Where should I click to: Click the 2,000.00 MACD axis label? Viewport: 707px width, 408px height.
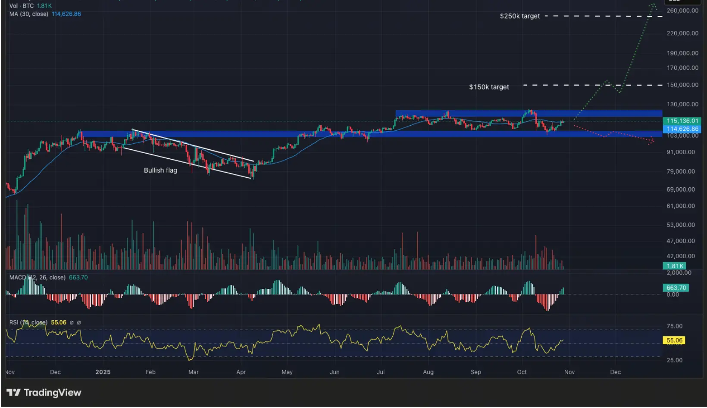(679, 273)
